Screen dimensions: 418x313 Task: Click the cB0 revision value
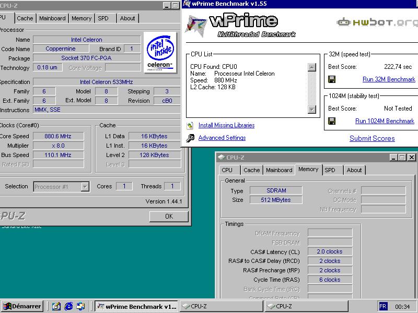(167, 101)
